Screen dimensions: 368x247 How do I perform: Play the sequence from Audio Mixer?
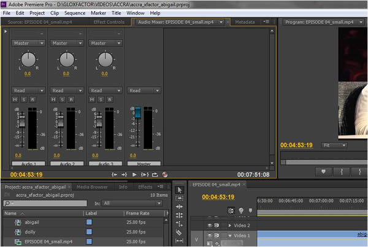click(x=134, y=175)
